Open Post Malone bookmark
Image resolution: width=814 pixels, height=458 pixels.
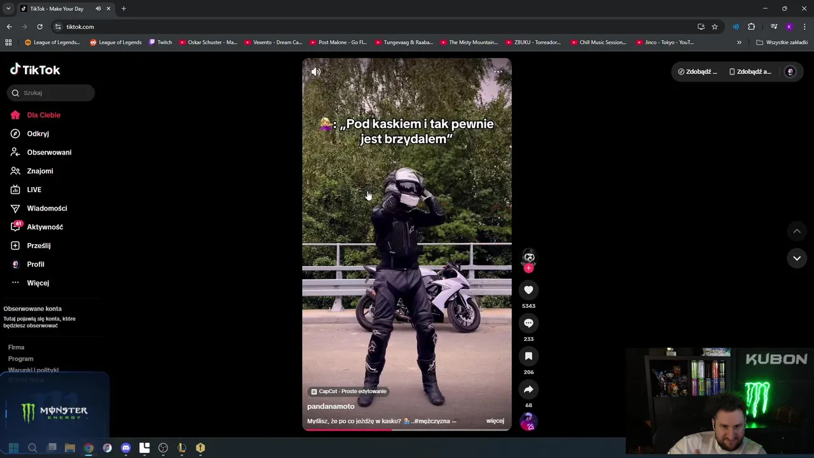coord(338,43)
